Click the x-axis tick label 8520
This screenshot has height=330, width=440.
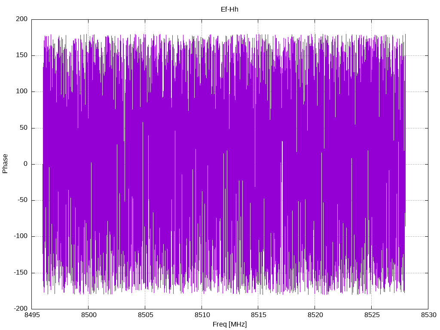(315, 315)
